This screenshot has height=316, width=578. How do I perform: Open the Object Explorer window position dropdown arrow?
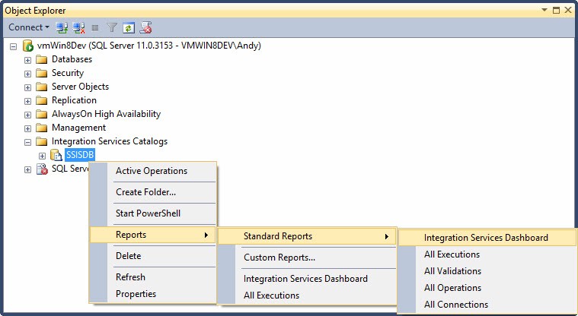(x=544, y=10)
